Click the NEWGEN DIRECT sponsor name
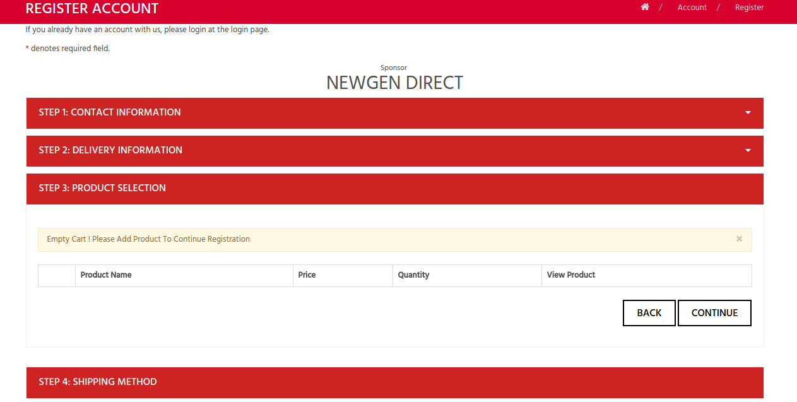The width and height of the screenshot is (797, 402). tap(395, 83)
